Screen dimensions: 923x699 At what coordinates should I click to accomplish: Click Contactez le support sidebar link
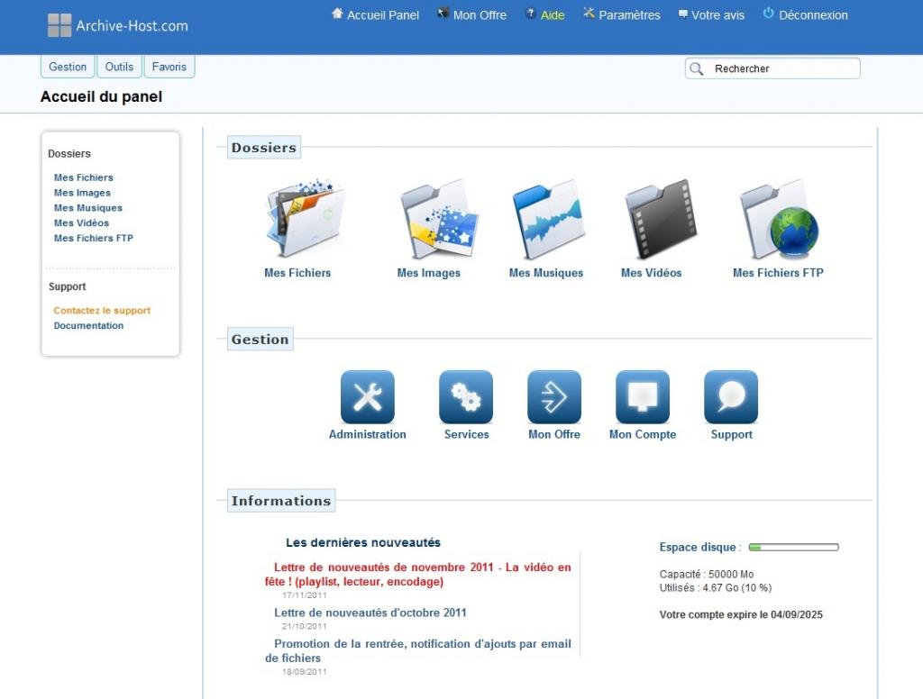tap(102, 311)
